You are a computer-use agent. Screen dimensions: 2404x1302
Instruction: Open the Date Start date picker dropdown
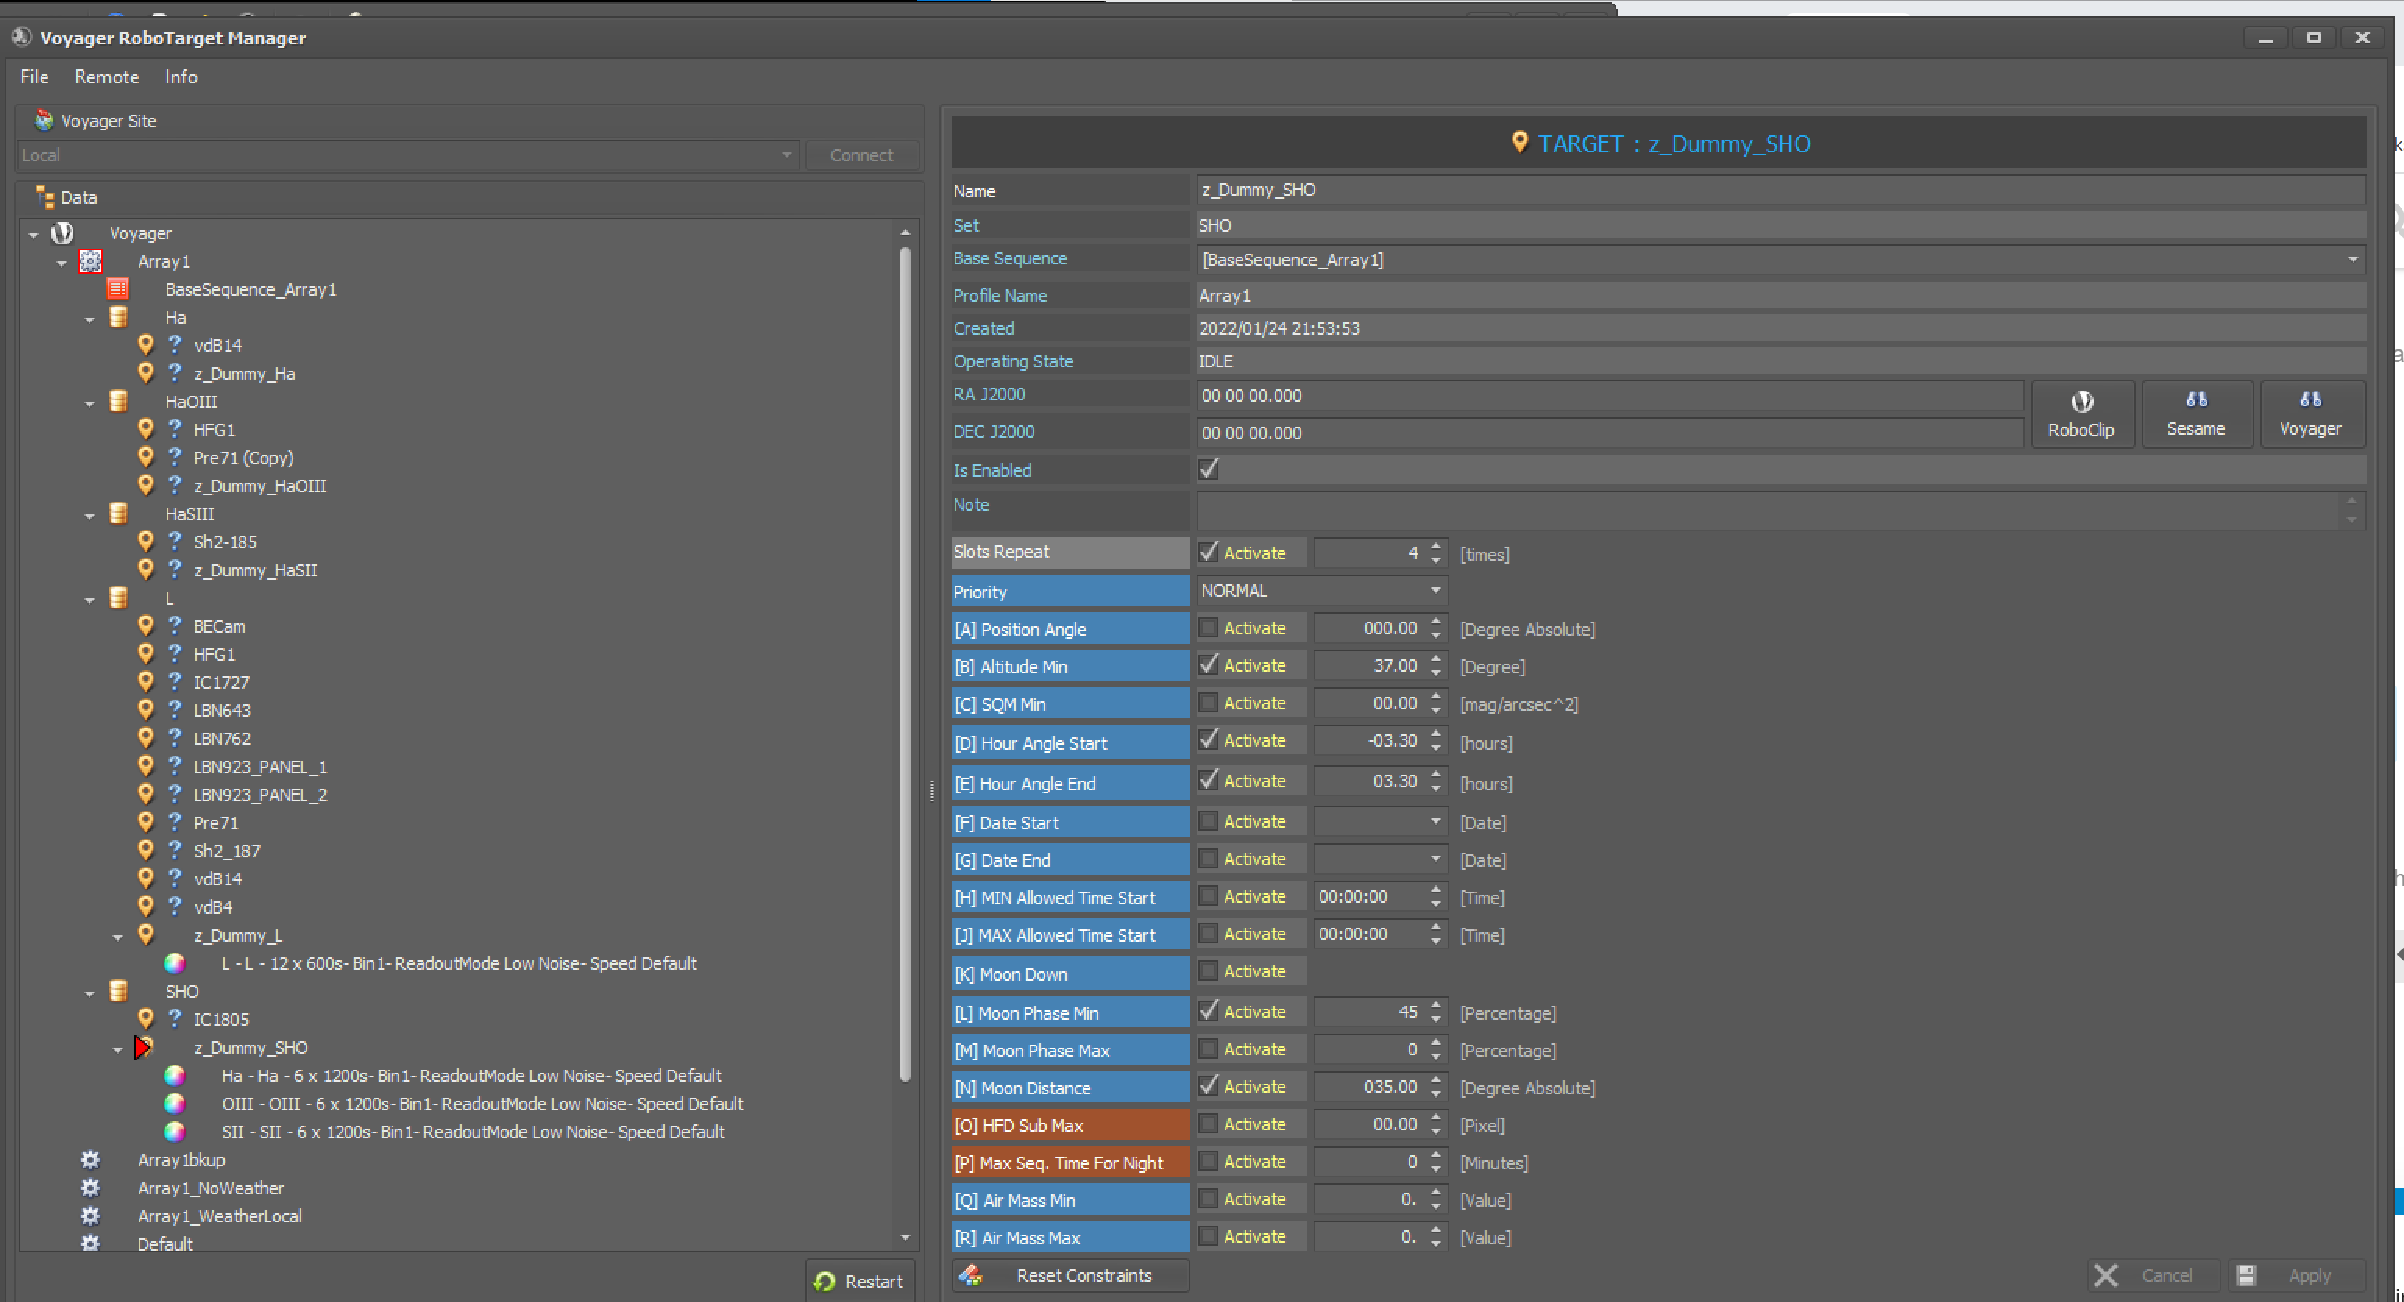[x=1435, y=821]
